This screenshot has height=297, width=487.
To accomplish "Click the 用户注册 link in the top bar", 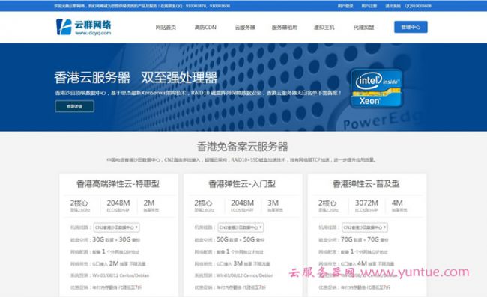I will (369, 6).
